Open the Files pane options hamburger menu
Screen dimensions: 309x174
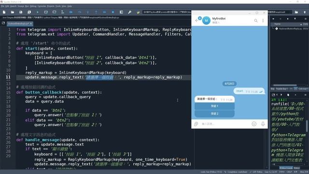pos(306,19)
